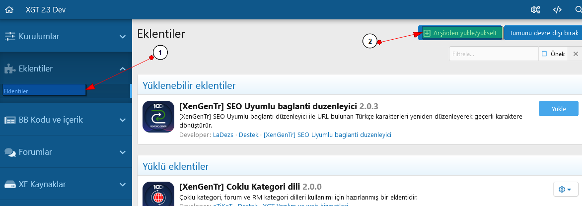Open XGT 2.3 Dev title link
The height and width of the screenshot is (206, 582).
46,10
